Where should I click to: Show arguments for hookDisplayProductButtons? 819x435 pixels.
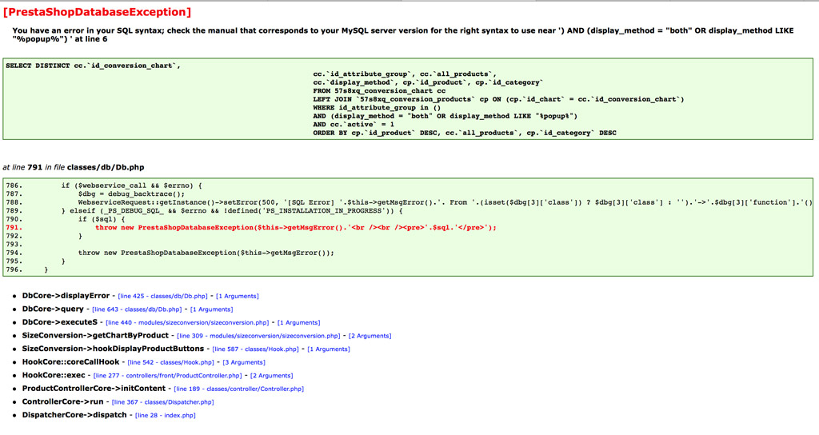[329, 349]
